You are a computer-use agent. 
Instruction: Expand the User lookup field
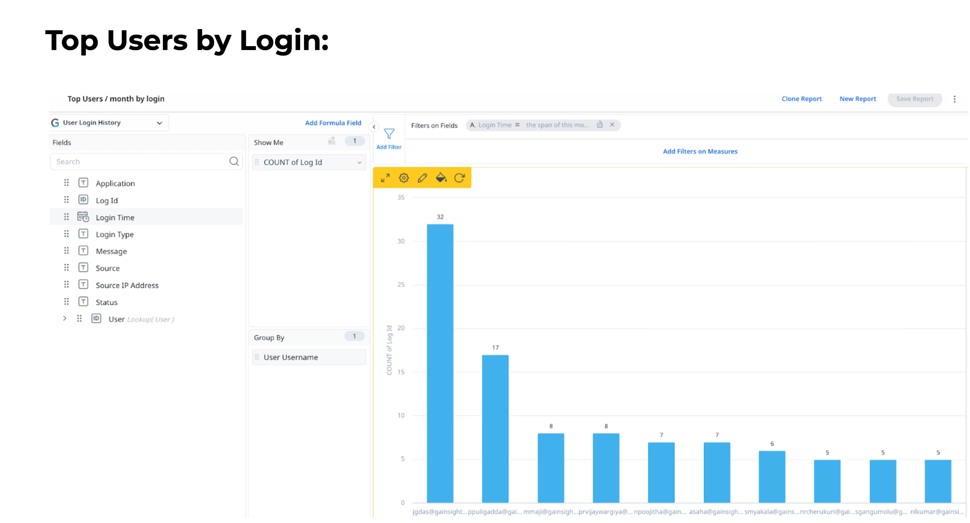pos(65,319)
